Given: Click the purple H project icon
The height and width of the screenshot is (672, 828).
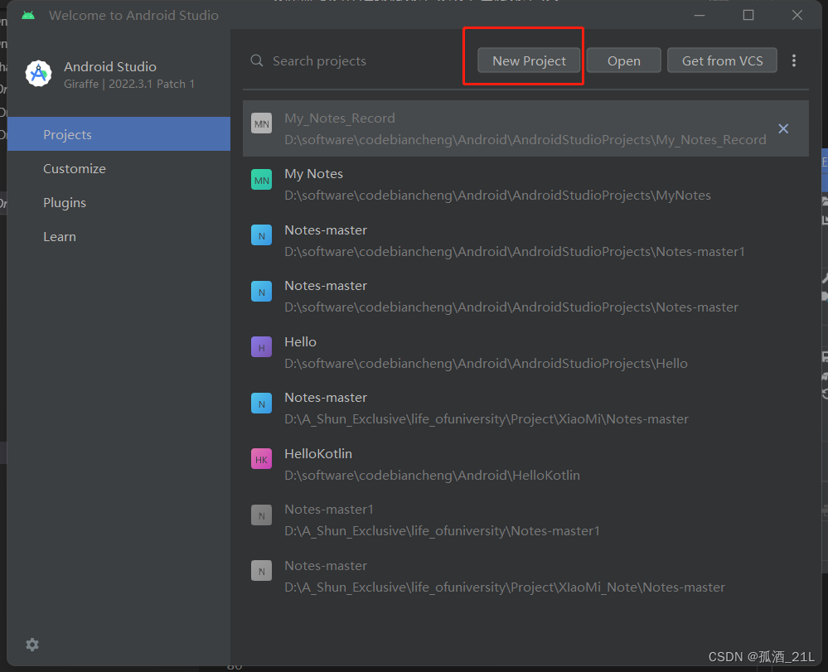Looking at the screenshot, I should pos(261,347).
